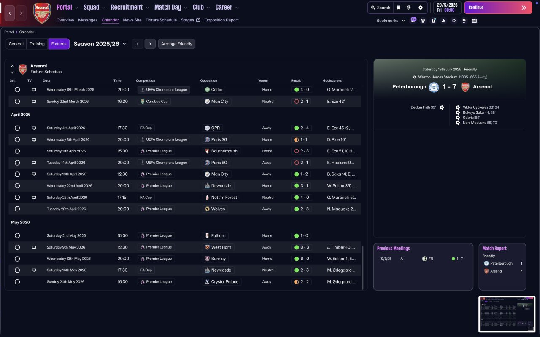Click the Arrange Friendly button

(177, 44)
